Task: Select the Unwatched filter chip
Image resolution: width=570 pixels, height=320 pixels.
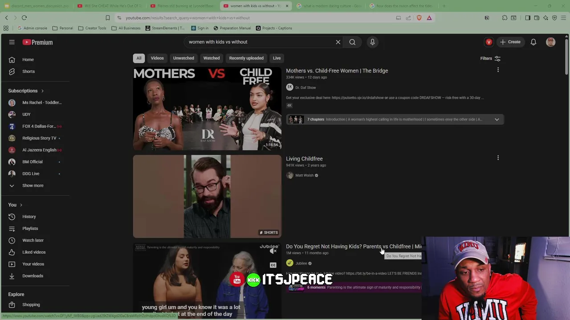Action: click(x=183, y=58)
